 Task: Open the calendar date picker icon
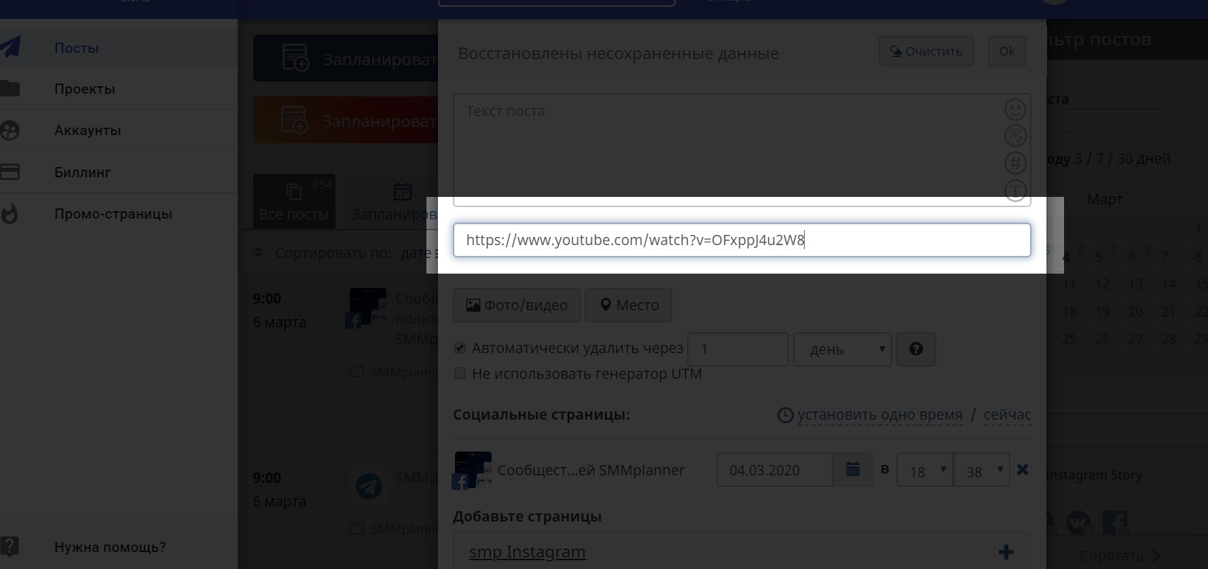[853, 469]
